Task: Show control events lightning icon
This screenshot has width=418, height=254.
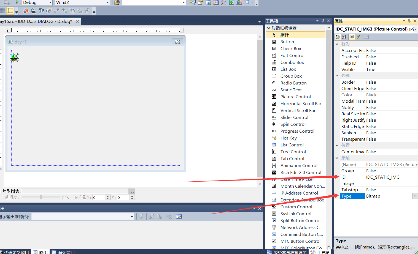Action: click(359, 37)
